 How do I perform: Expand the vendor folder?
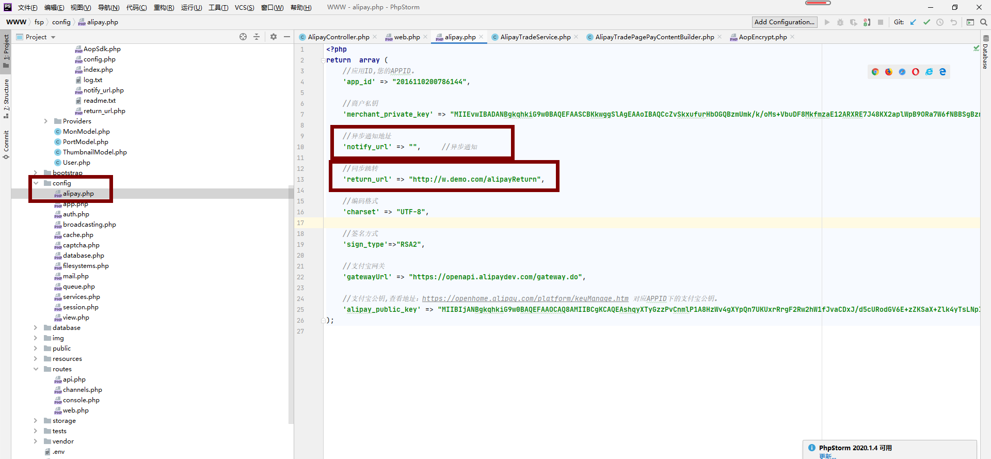[x=36, y=441]
